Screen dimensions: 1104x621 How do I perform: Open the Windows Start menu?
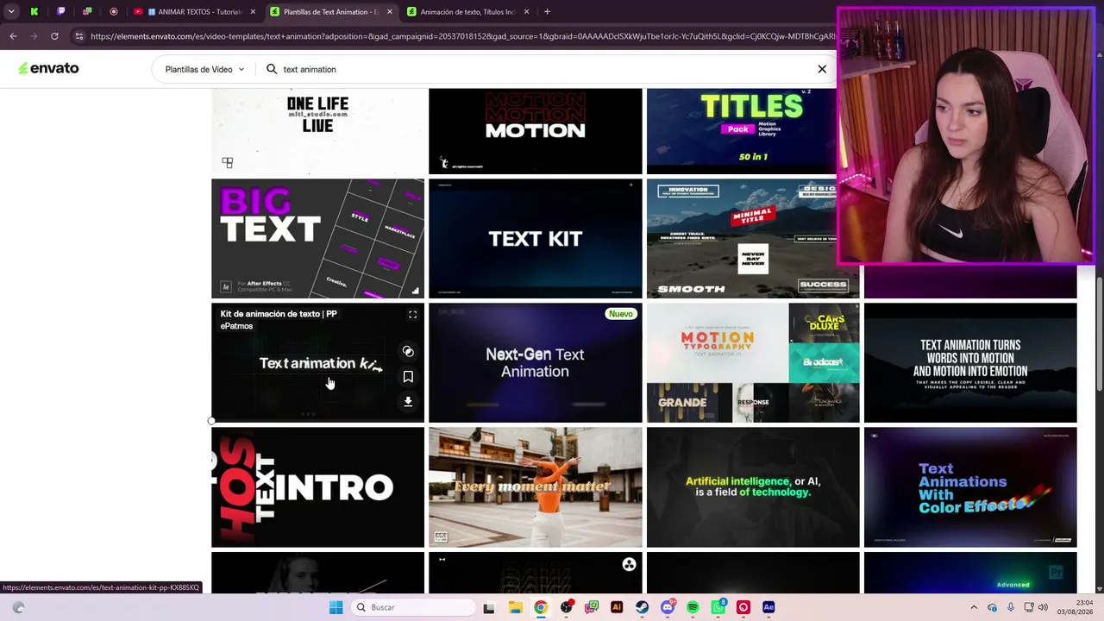click(x=336, y=607)
